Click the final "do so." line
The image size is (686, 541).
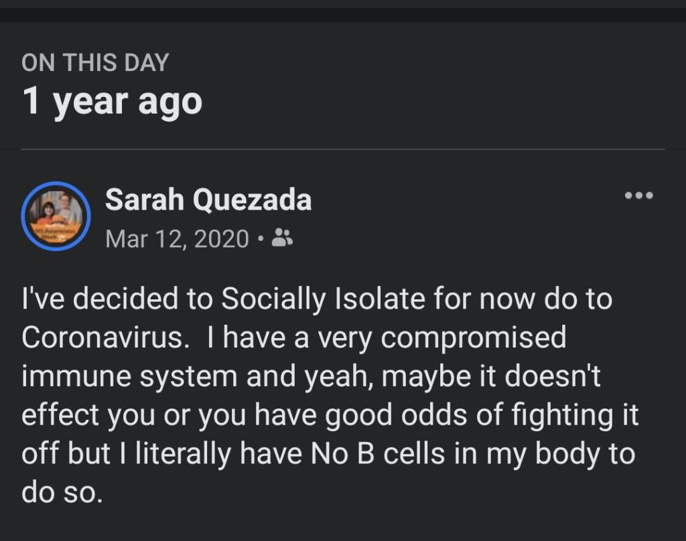[x=62, y=493]
